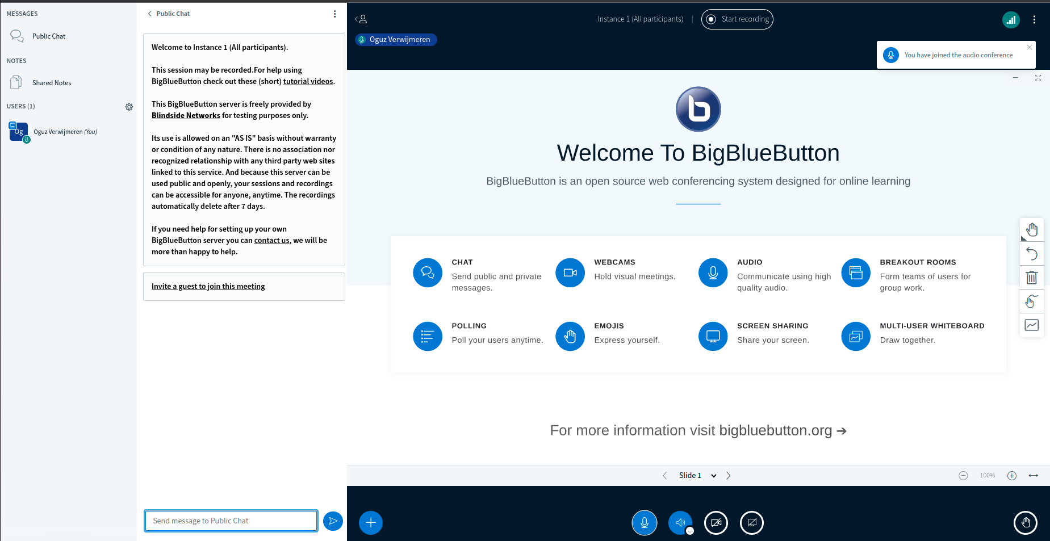Open tutorial videos link

(x=308, y=82)
